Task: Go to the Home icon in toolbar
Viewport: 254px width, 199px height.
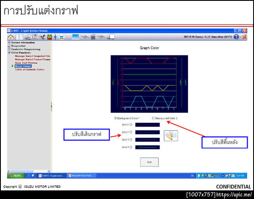Action: (x=11, y=37)
